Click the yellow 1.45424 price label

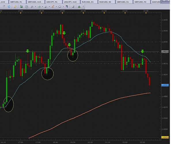point(165,137)
